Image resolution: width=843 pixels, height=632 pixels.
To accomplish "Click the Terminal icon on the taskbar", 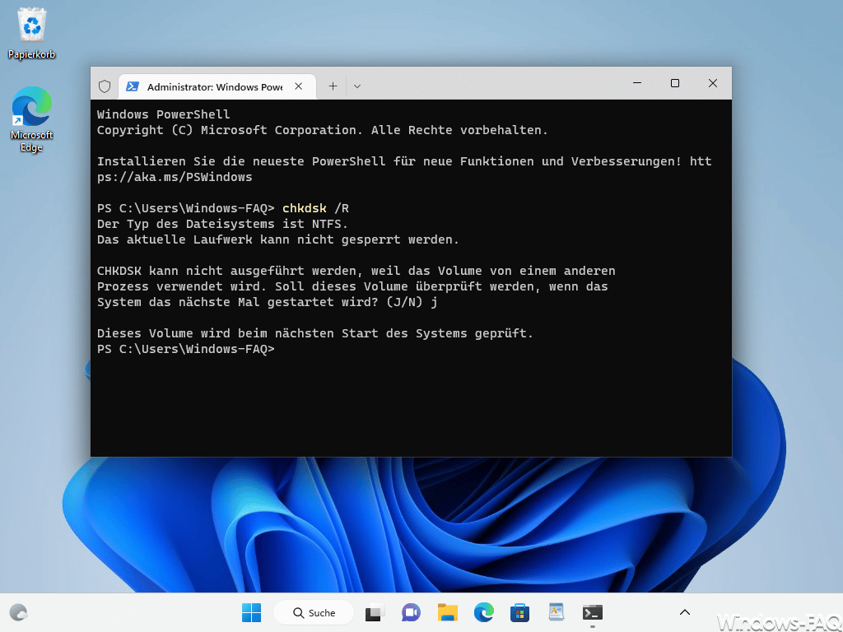I will [593, 612].
